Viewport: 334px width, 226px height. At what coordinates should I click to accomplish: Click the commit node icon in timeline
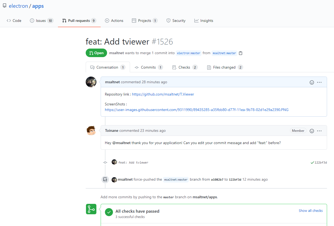[x=105, y=162]
